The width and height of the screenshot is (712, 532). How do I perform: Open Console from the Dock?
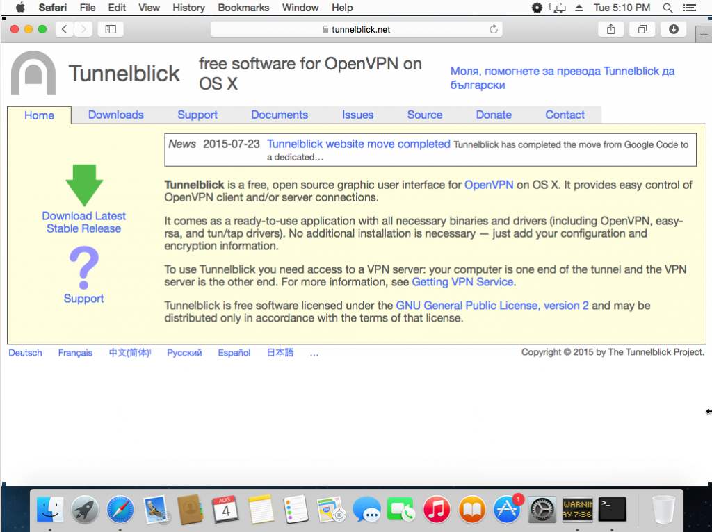(x=578, y=509)
